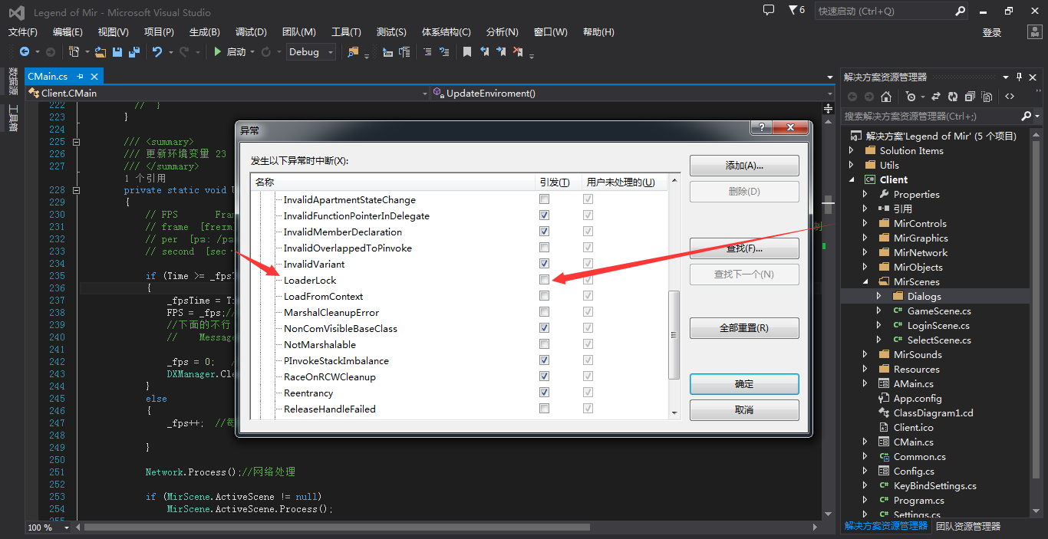The height and width of the screenshot is (539, 1048).
Task: Collapse all nodes in Solution Explorer
Action: point(970,97)
